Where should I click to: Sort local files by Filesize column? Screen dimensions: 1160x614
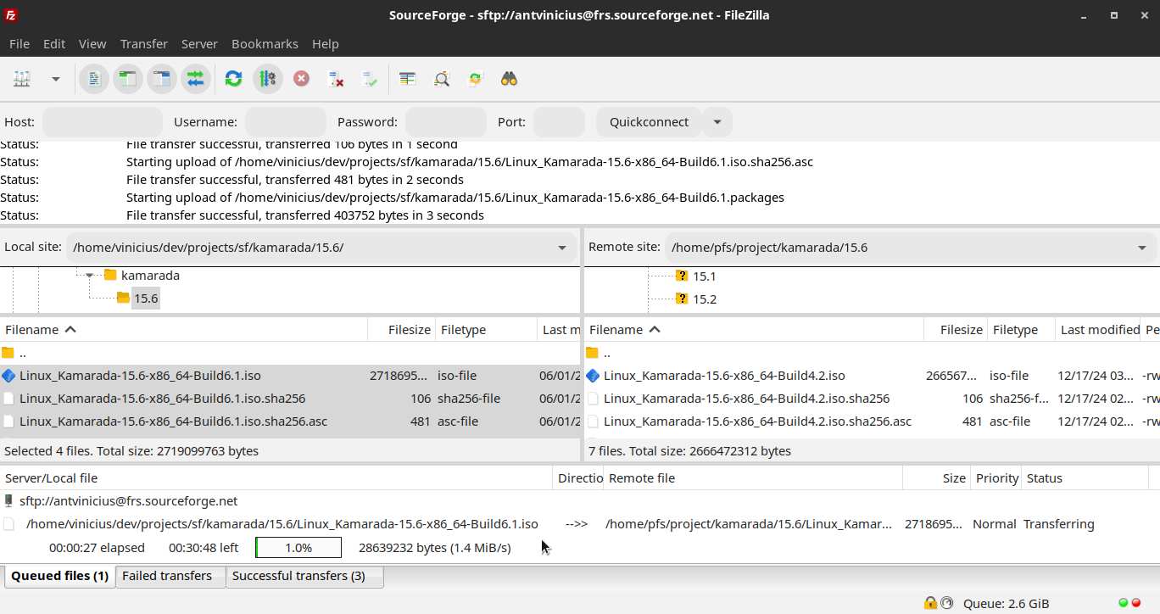pyautogui.click(x=401, y=330)
